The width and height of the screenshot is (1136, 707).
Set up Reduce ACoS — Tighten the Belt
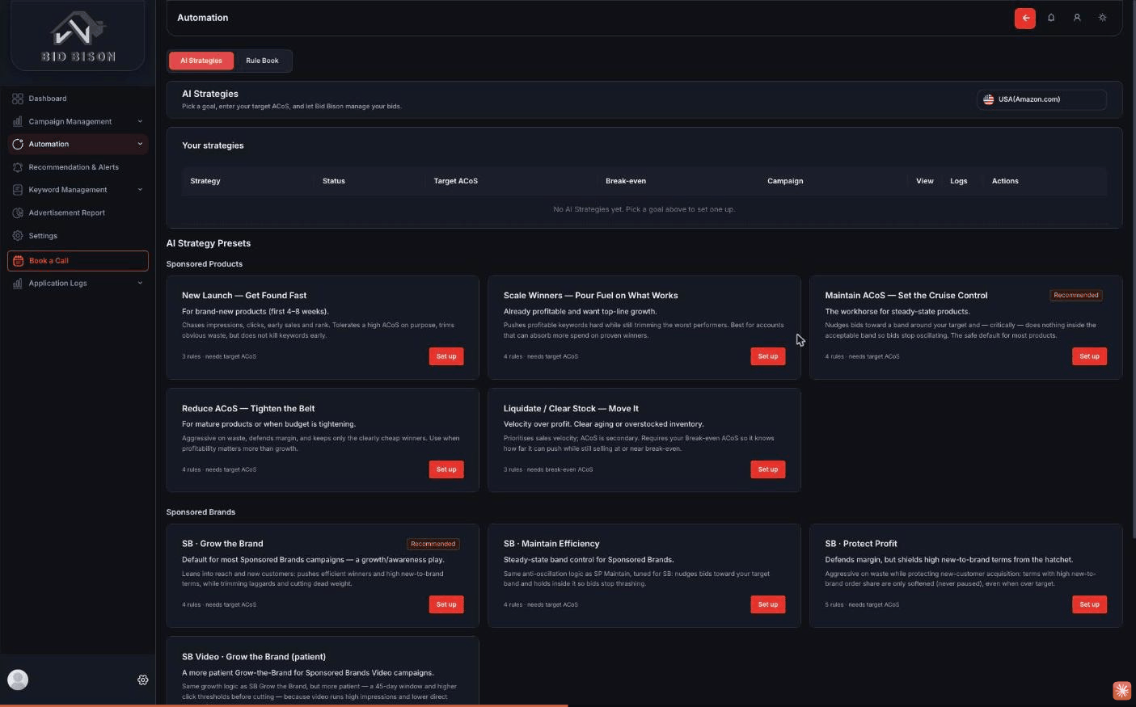pyautogui.click(x=446, y=469)
